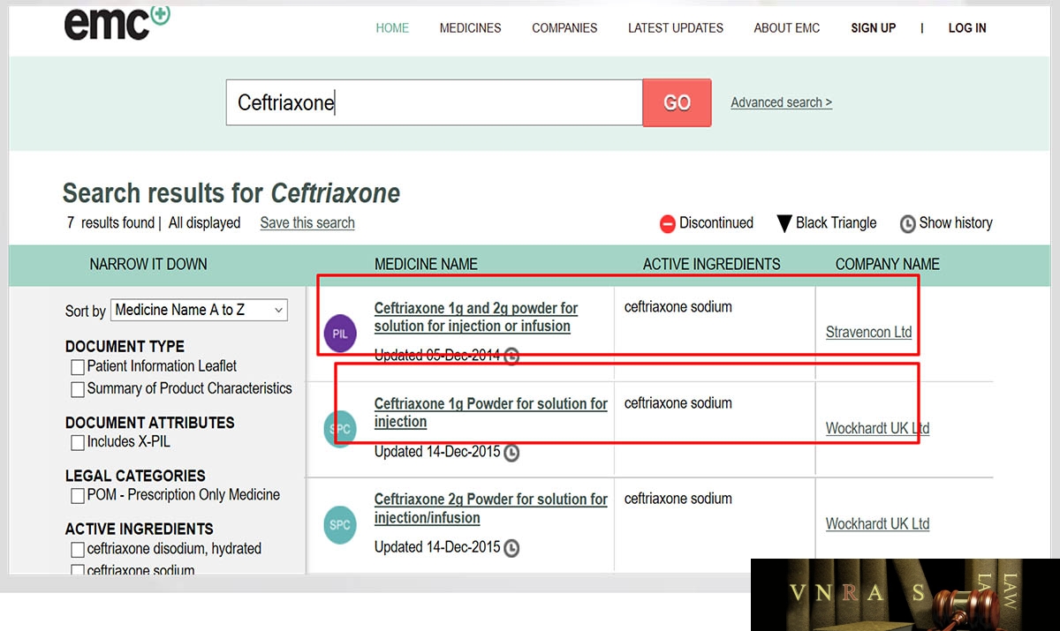The width and height of the screenshot is (1060, 631).
Task: Click ceftriaxone sodium in first result row
Action: (x=678, y=307)
